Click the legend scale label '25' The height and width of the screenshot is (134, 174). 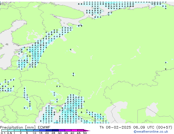[53, 133]
